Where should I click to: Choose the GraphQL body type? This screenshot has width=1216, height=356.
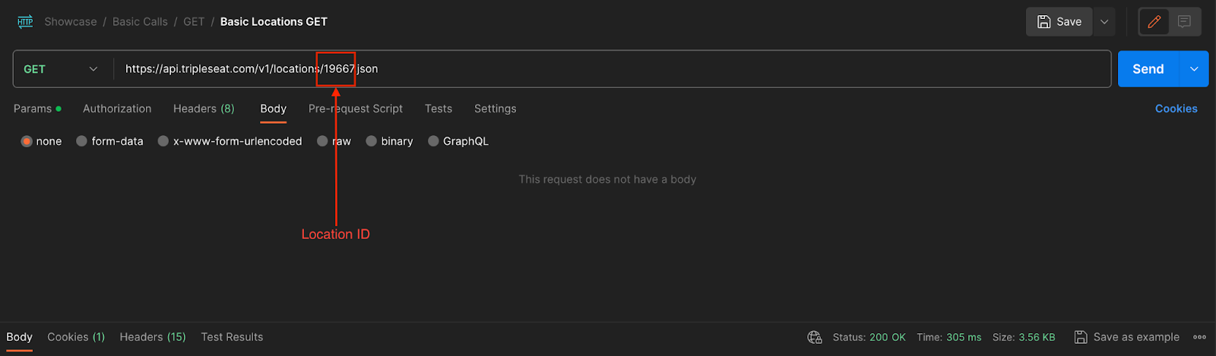433,141
